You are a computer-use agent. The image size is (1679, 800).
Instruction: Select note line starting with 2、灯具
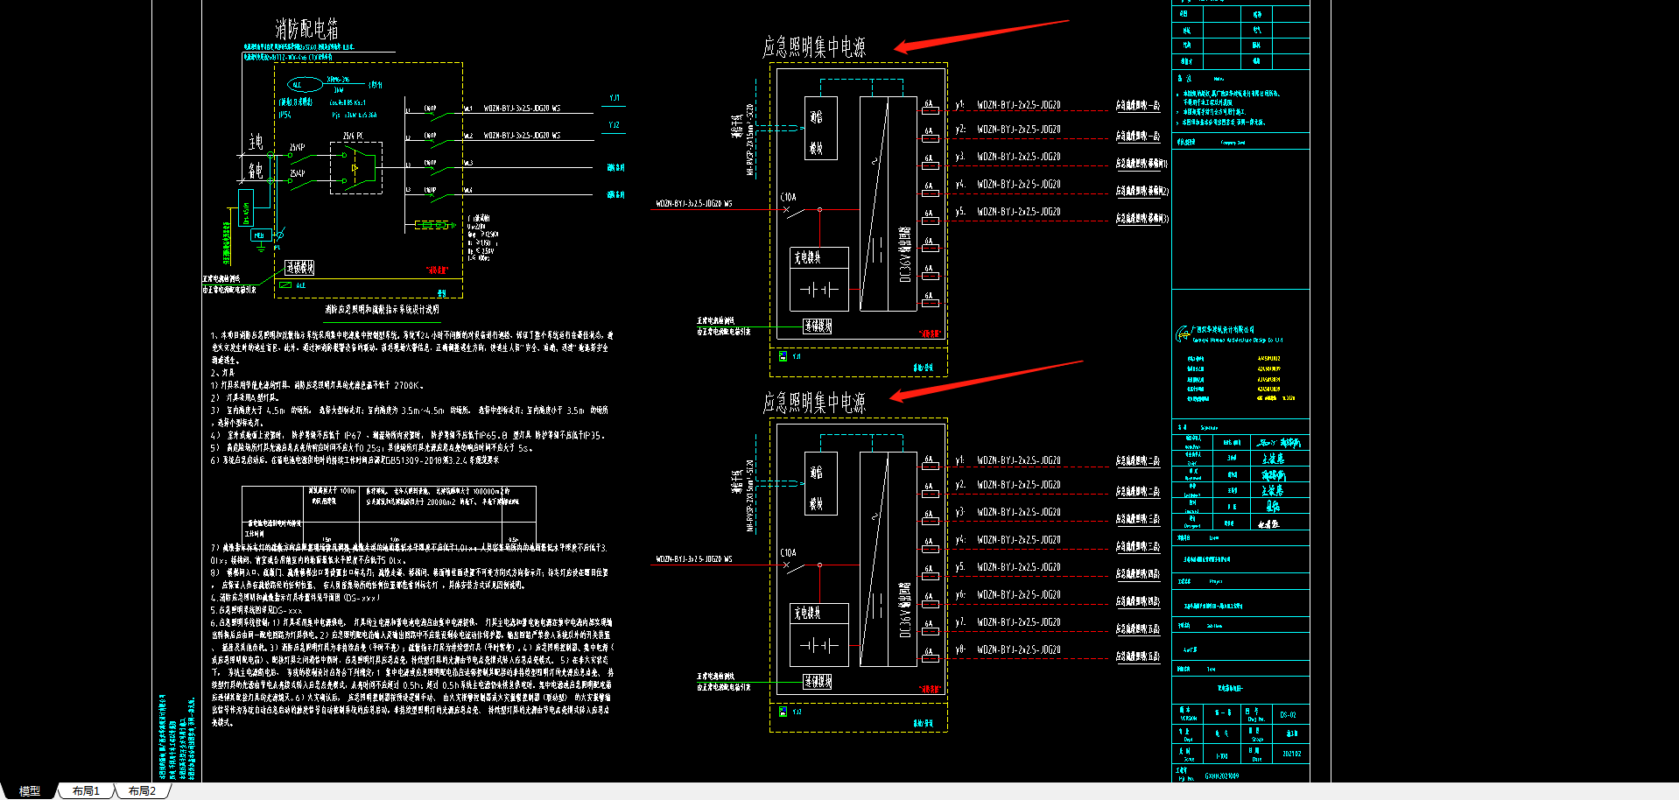point(222,373)
